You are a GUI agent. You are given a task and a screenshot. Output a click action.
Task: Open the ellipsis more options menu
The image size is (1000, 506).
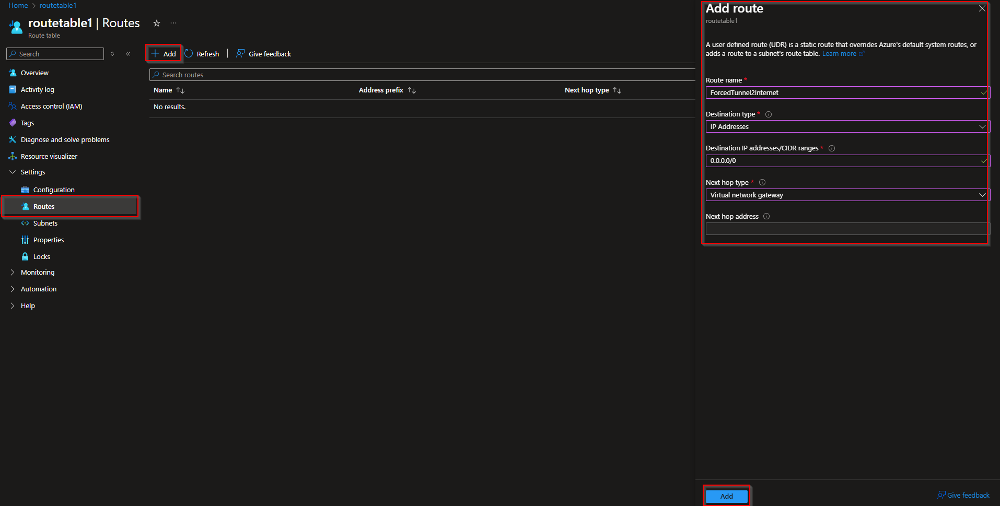click(x=173, y=23)
